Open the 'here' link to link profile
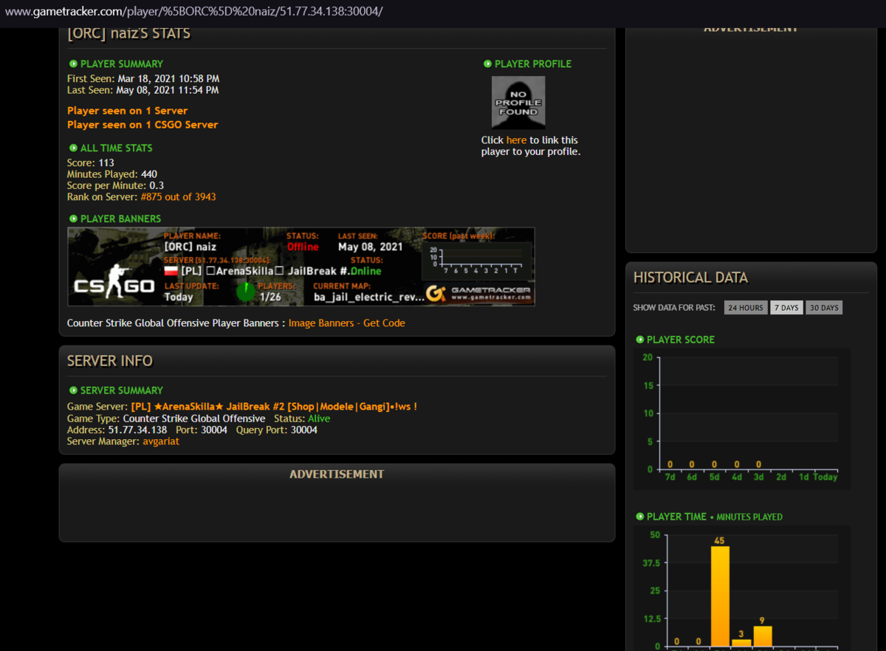886x651 pixels. [x=516, y=140]
